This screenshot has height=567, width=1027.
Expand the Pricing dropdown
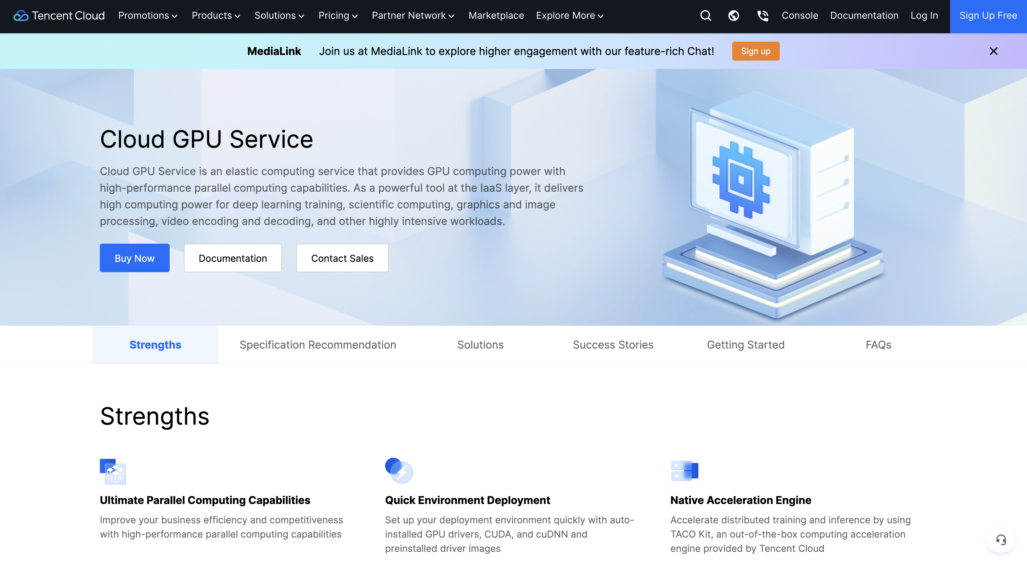[x=338, y=15]
